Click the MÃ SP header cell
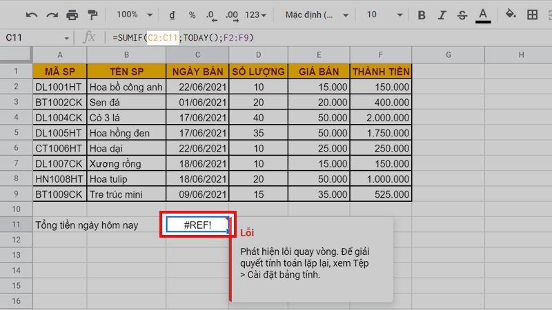 [x=60, y=72]
